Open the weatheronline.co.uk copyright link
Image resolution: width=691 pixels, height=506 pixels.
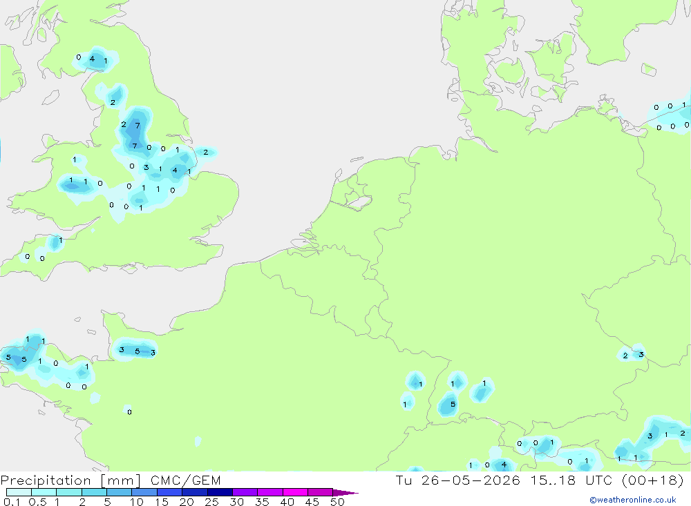633,500
